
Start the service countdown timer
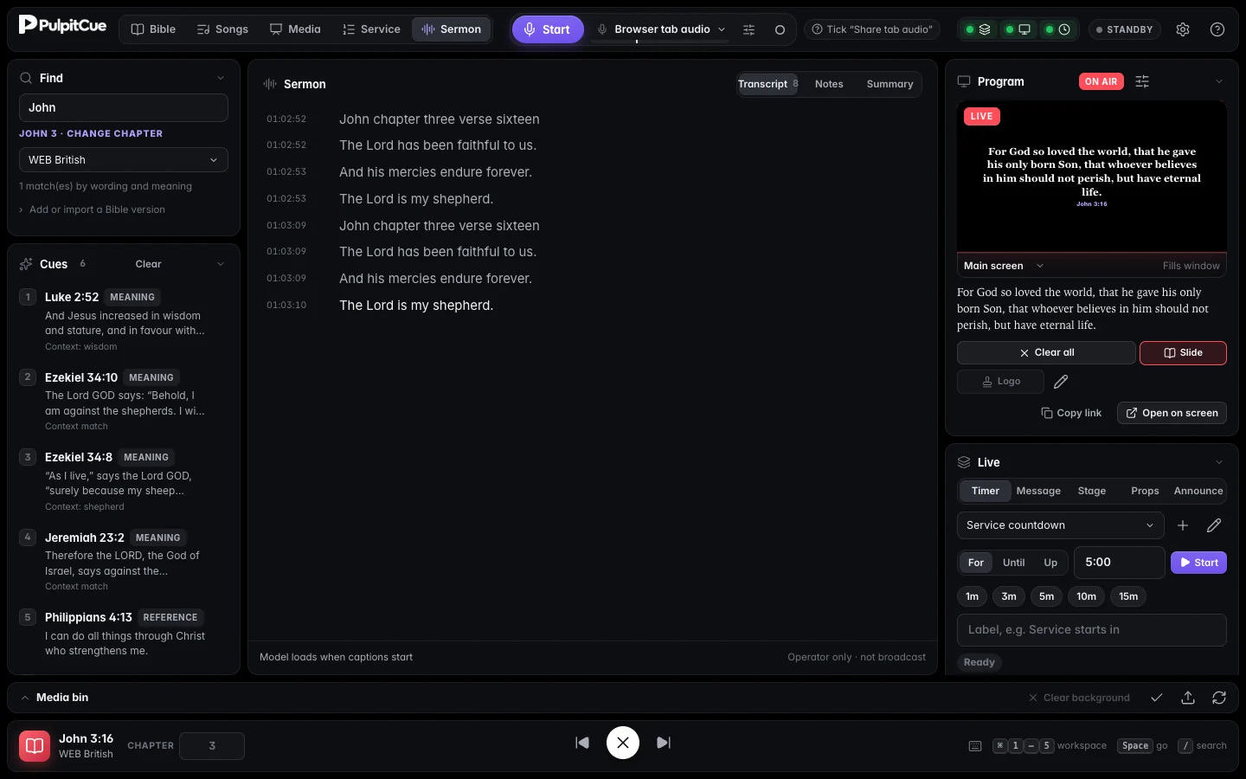(1198, 563)
